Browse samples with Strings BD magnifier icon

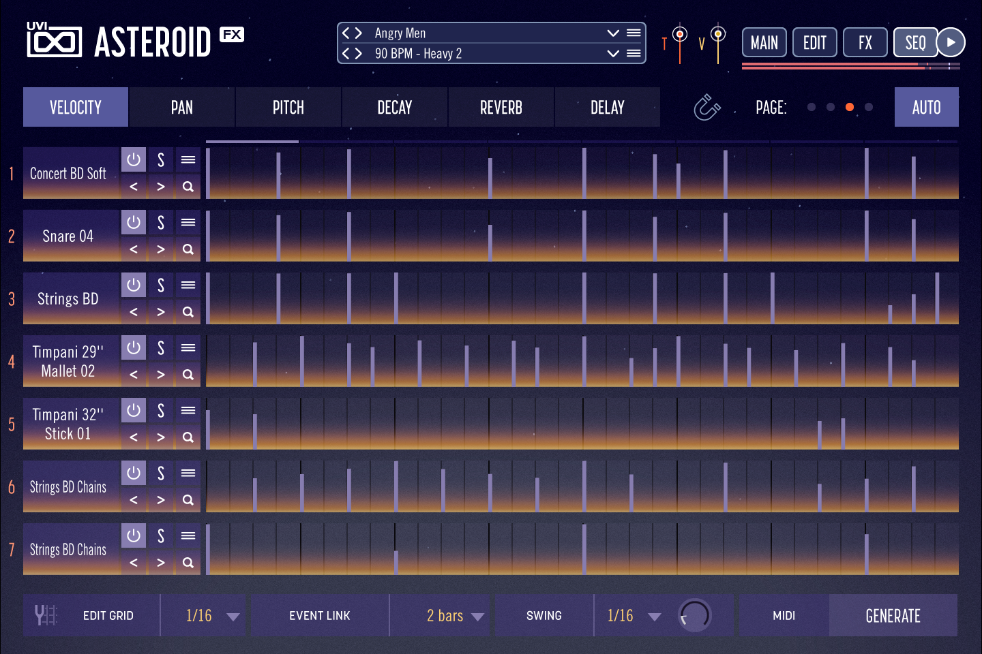point(188,312)
